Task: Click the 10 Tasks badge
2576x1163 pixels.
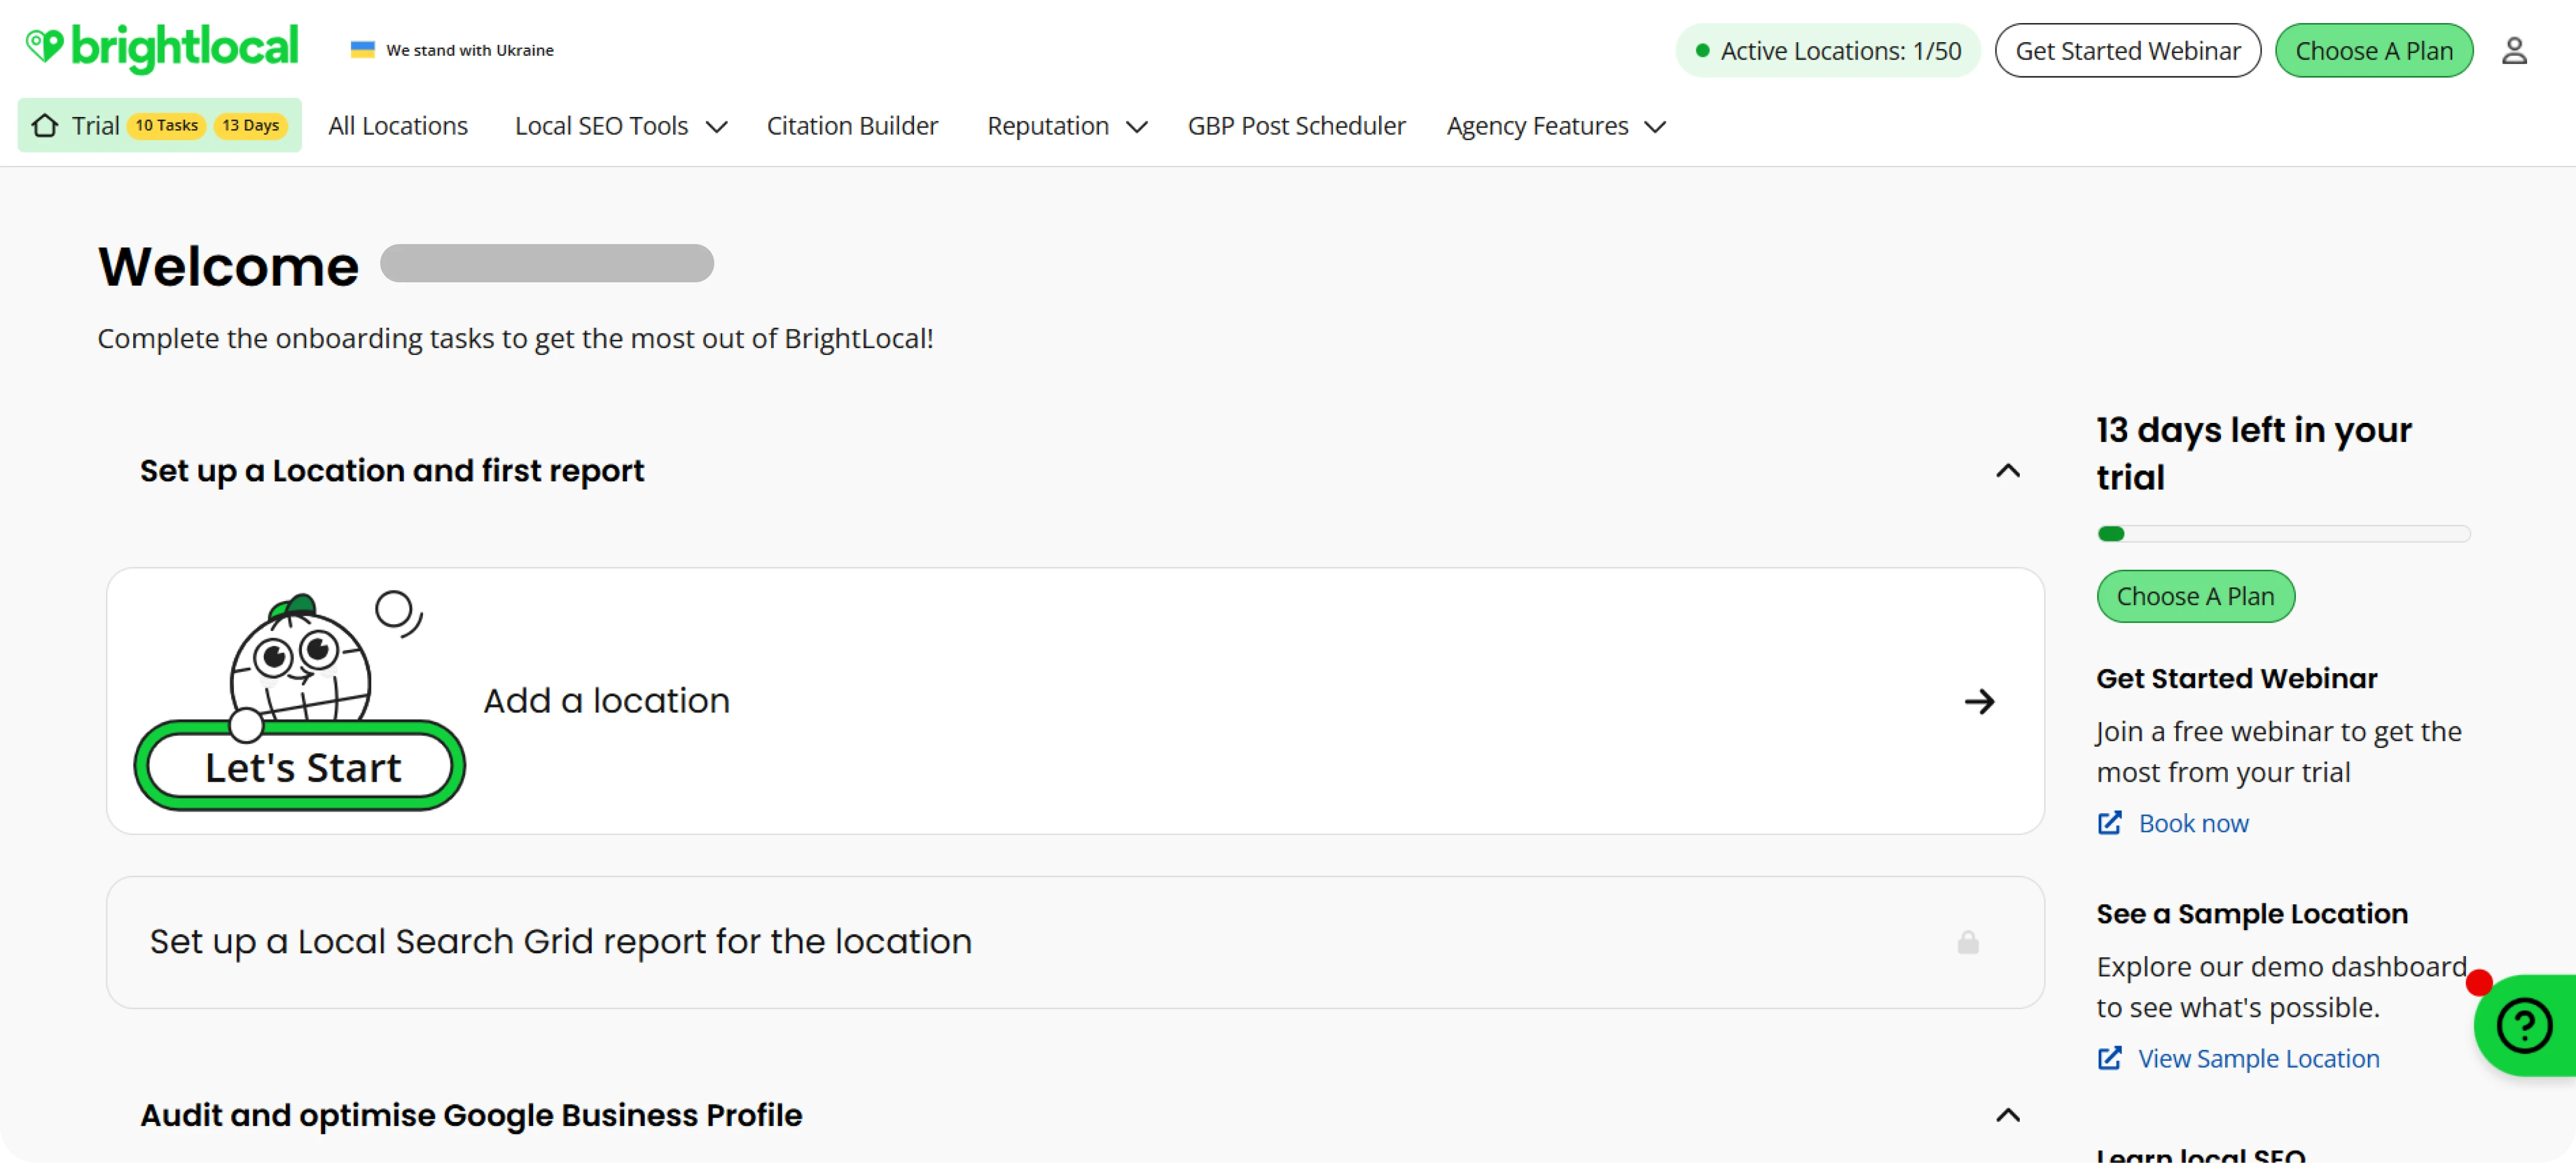Action: 166,125
